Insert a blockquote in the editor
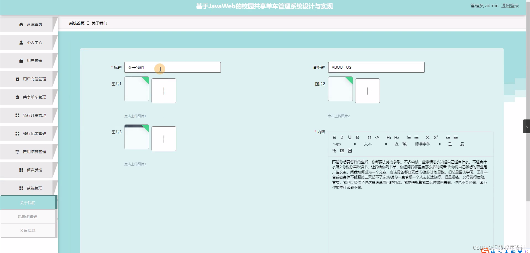 (x=369, y=137)
